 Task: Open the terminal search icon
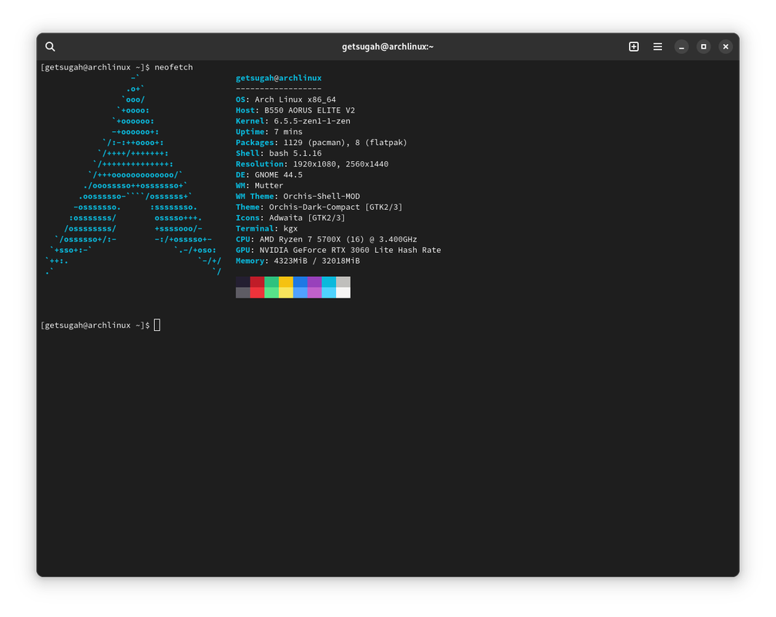click(50, 46)
